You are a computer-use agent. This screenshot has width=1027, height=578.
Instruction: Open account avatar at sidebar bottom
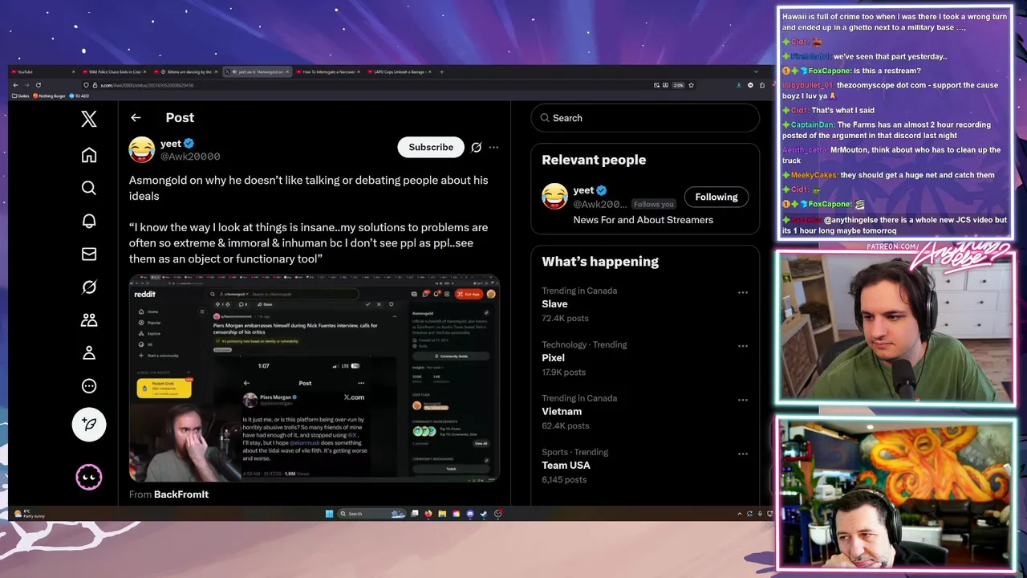tap(89, 478)
